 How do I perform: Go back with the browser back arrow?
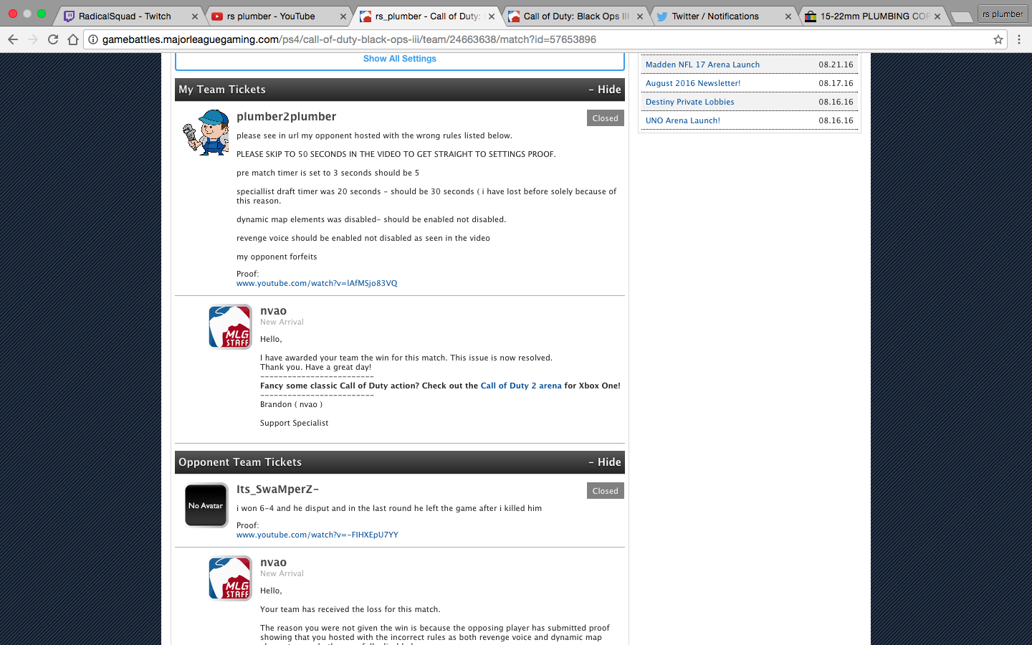13,39
